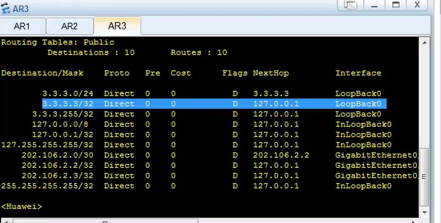
Task: Select the AR3 tab
Action: pos(117,26)
